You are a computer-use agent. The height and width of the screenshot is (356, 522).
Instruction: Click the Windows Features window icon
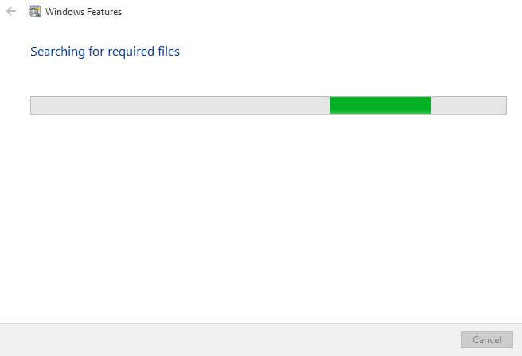click(34, 12)
